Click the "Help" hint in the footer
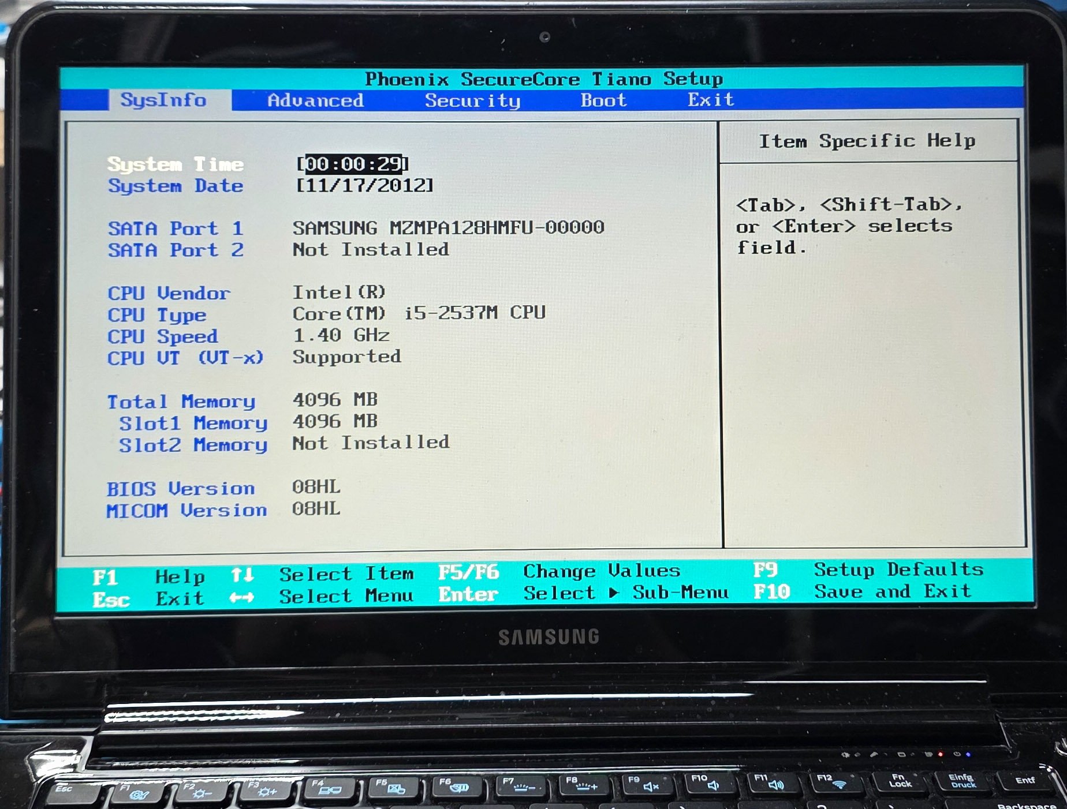Viewport: 1067px width, 809px height. point(180,576)
